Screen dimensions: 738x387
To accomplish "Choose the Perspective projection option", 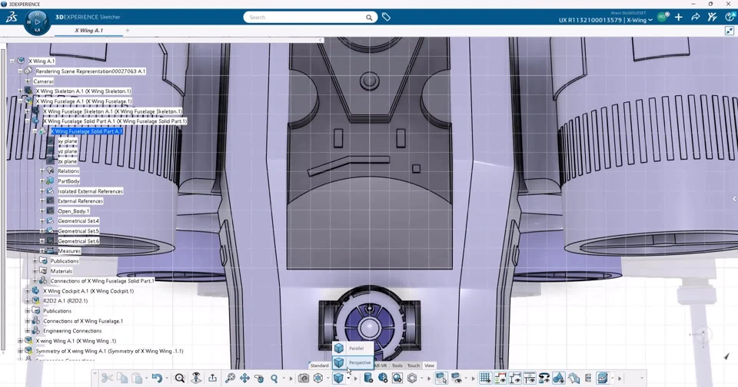I will coord(353,362).
